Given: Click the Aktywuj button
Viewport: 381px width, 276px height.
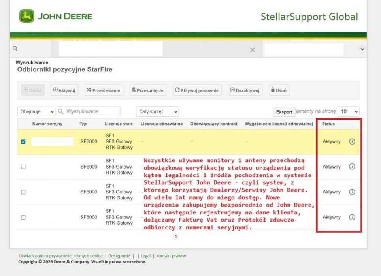Looking at the screenshot, I should [64, 90].
